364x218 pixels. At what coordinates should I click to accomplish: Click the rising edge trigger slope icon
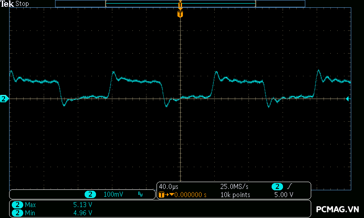click(x=290, y=187)
